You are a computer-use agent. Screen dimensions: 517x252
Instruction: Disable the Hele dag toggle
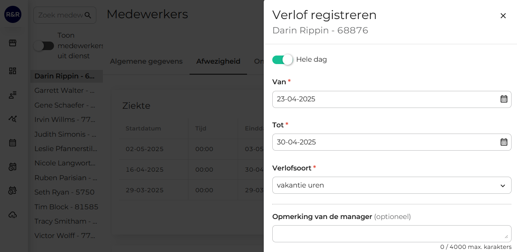282,59
